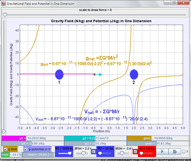Screen dimensions: 191x161
Task: Click the plot title Gravity Field and Potential
Action: [x=101, y=21]
